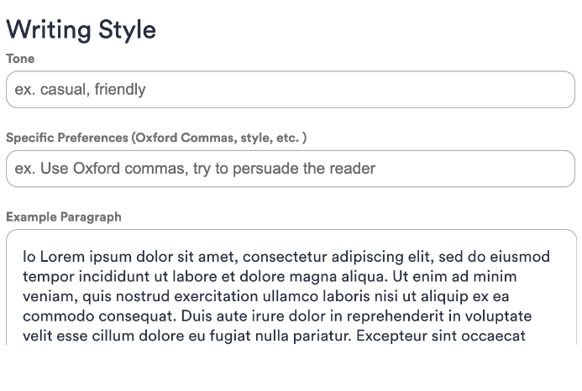Place cursor on the word eiusmod
582x391 pixels.
[x=521, y=256]
